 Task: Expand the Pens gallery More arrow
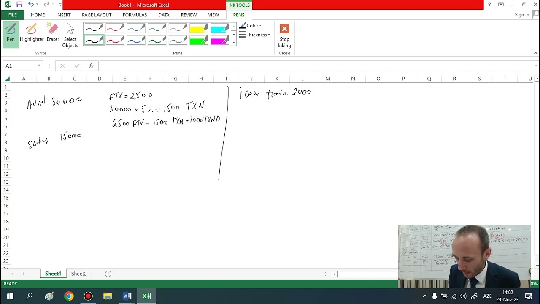point(234,42)
